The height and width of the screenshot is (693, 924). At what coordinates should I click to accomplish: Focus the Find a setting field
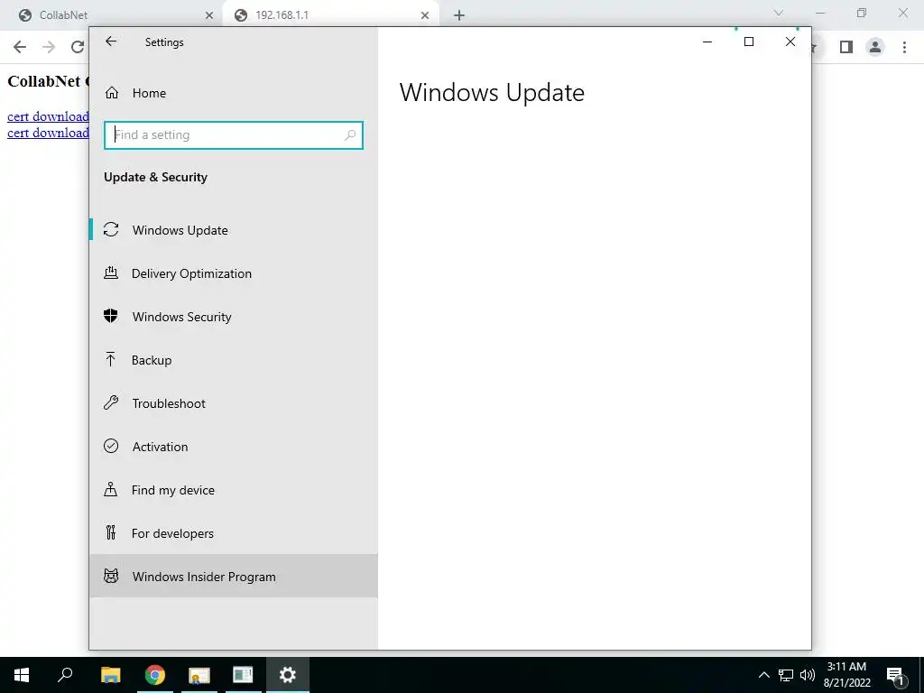click(234, 135)
